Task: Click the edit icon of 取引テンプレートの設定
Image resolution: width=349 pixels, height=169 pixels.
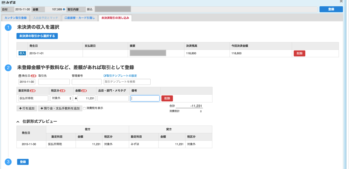Action: pyautogui.click(x=105, y=76)
